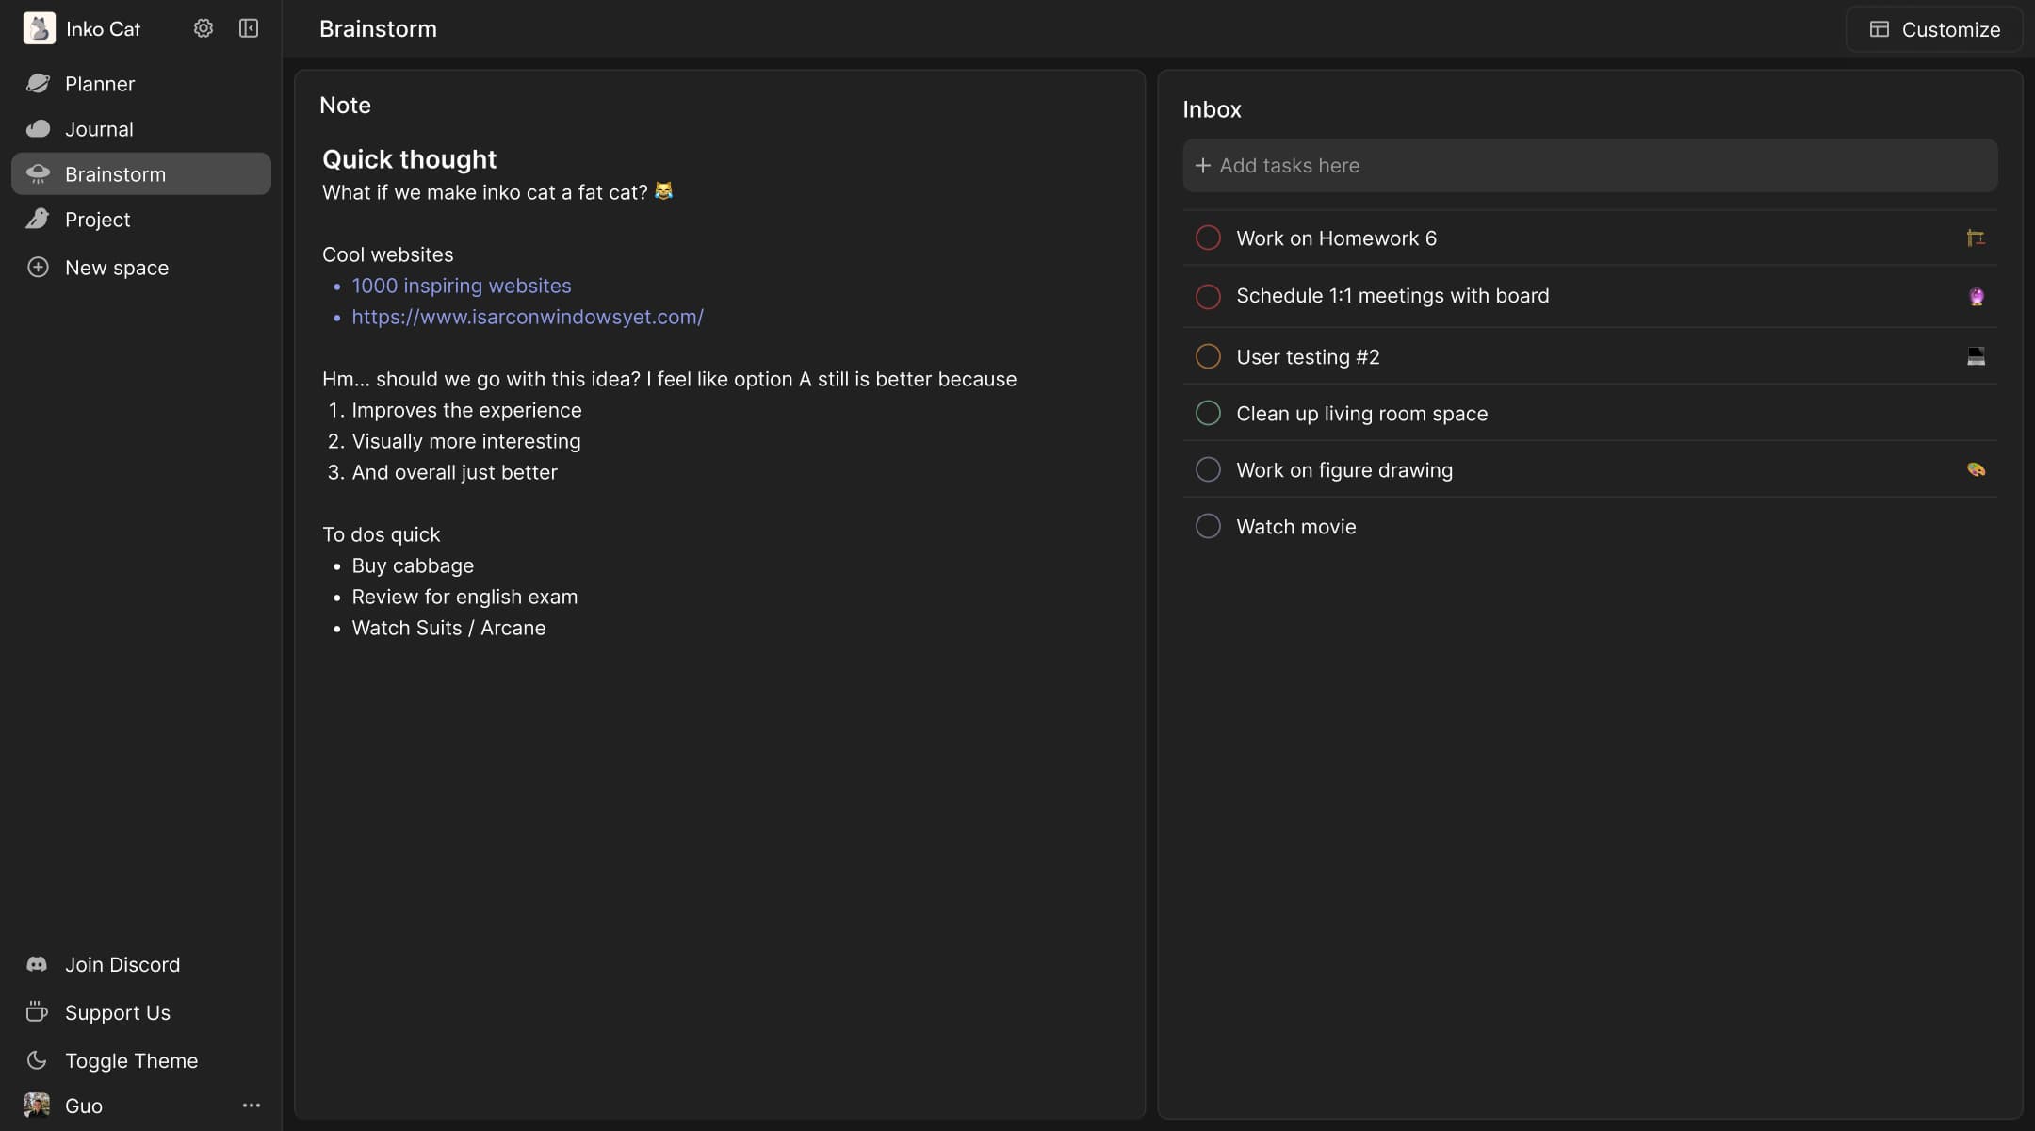Click crystal ball icon on Schedule meetings task
The height and width of the screenshot is (1131, 2035).
click(x=1976, y=297)
